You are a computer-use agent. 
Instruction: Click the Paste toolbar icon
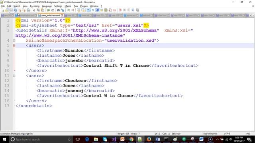pyautogui.click(x=43, y=10)
